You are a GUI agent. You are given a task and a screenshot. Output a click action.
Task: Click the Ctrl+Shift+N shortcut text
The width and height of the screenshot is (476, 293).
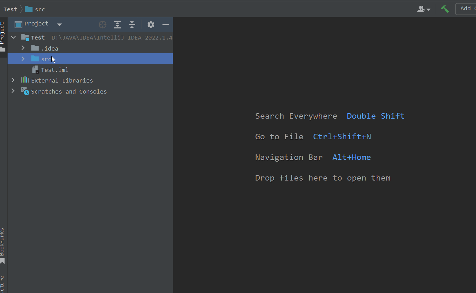tap(342, 137)
